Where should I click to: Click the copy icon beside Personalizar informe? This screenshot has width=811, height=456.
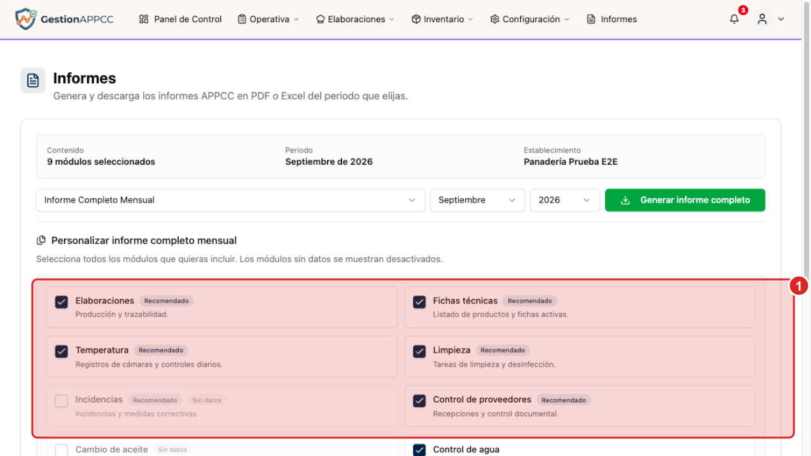(41, 241)
